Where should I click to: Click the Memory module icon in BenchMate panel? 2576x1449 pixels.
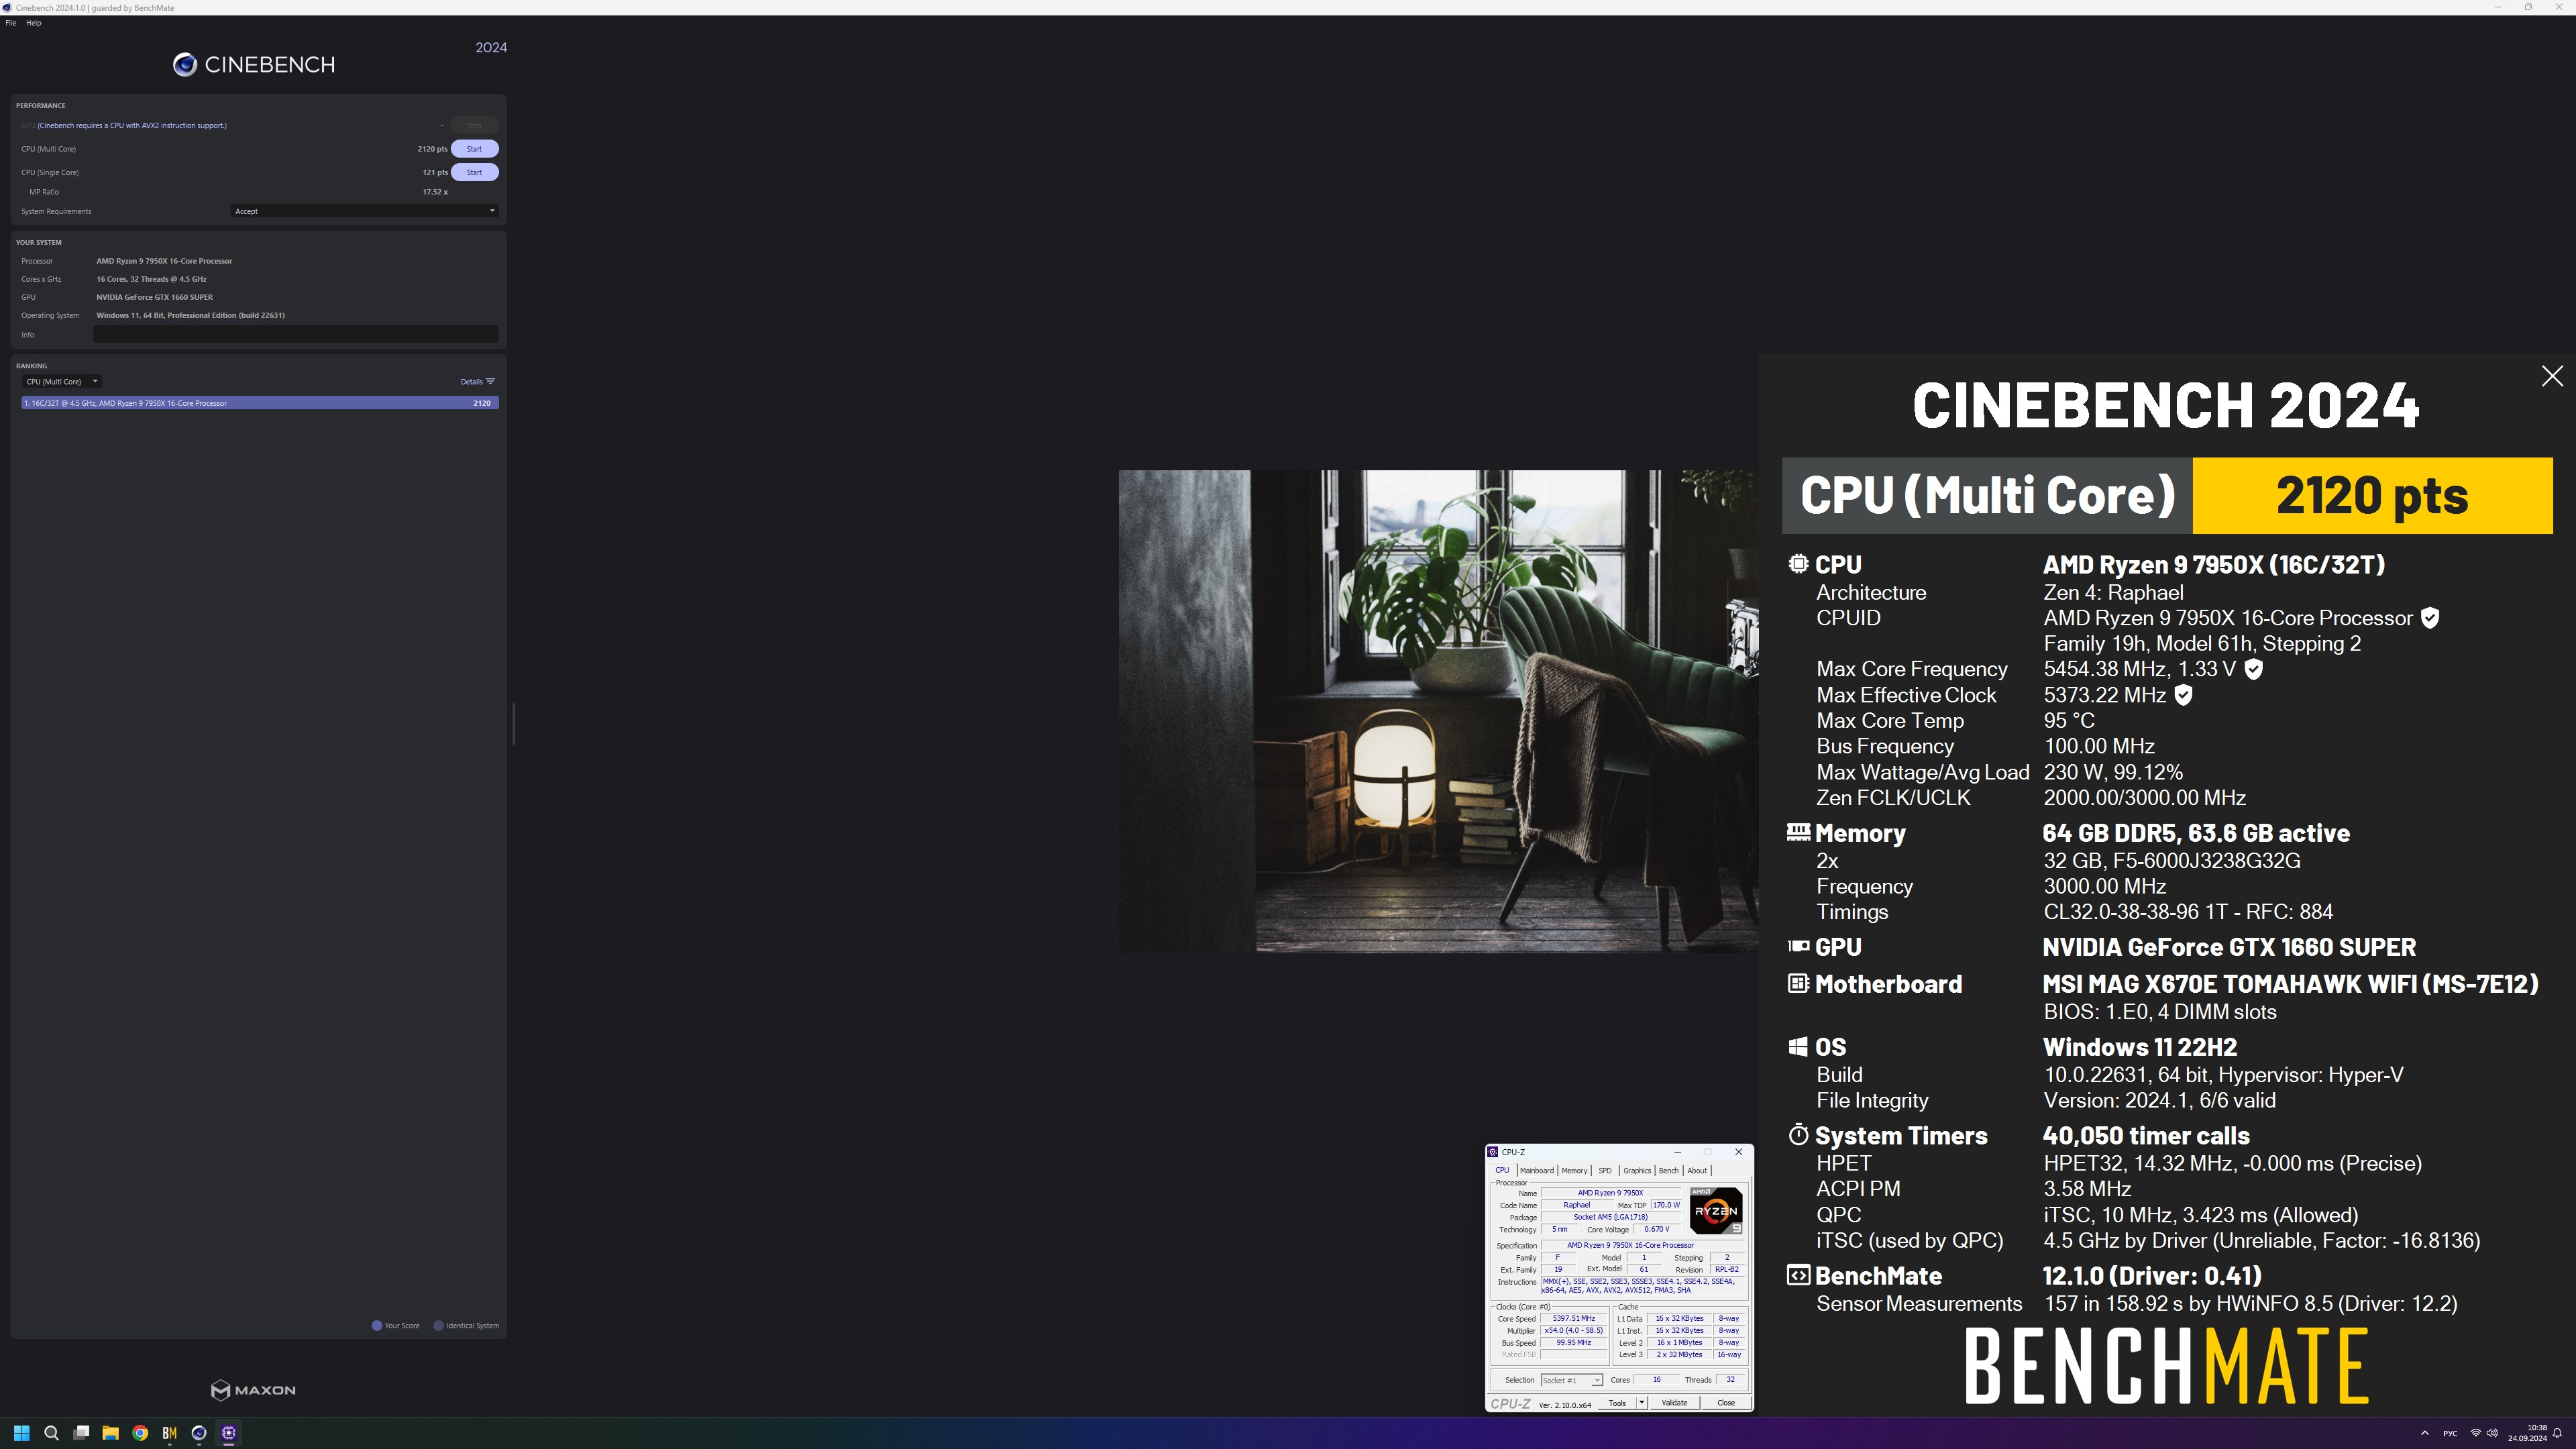1798,832
